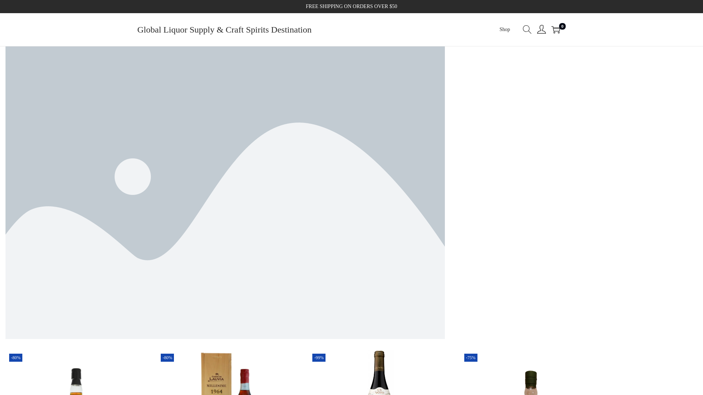703x395 pixels.
Task: Open the Lauvia Millesime 1964 product thumbnail
Action: 227,373
